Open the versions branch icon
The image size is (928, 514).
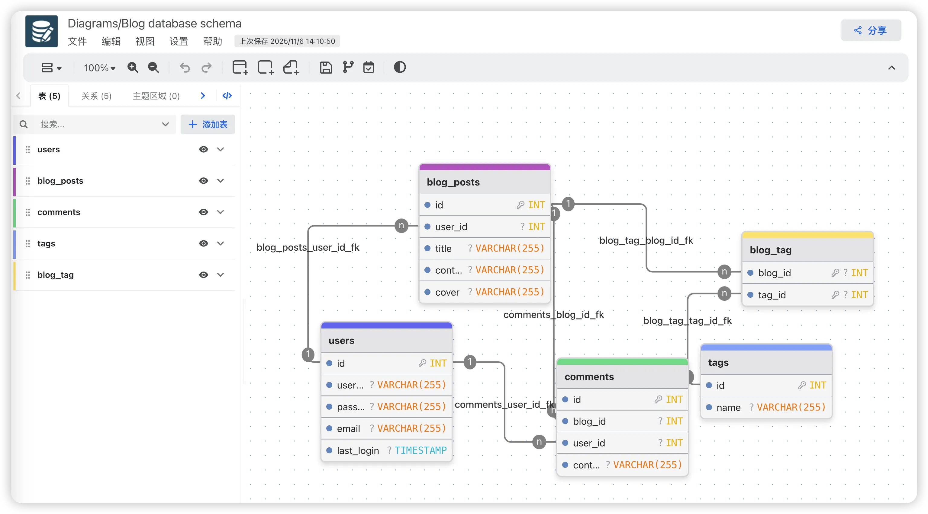pyautogui.click(x=348, y=67)
